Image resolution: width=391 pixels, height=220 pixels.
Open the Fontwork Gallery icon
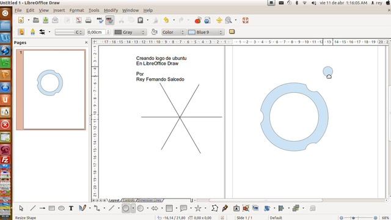tap(236, 208)
